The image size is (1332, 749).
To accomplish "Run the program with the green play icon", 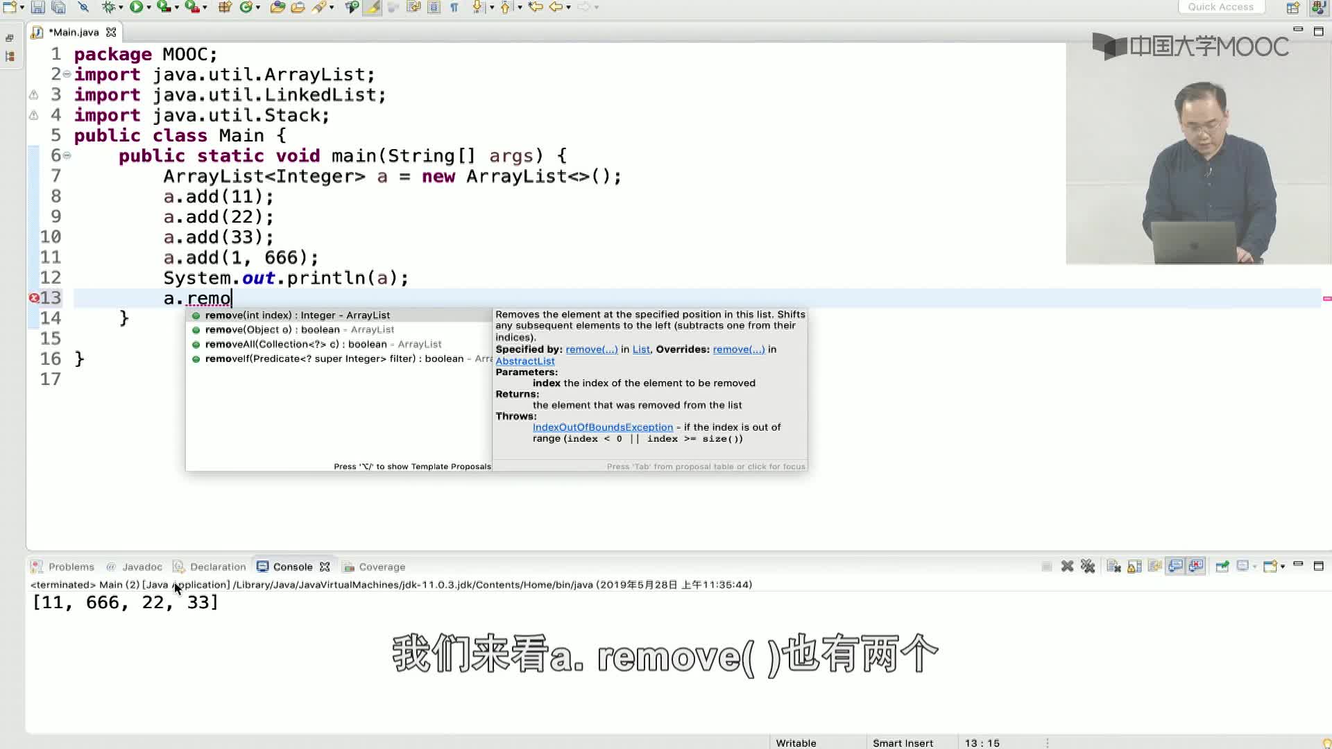I will 136,7.
